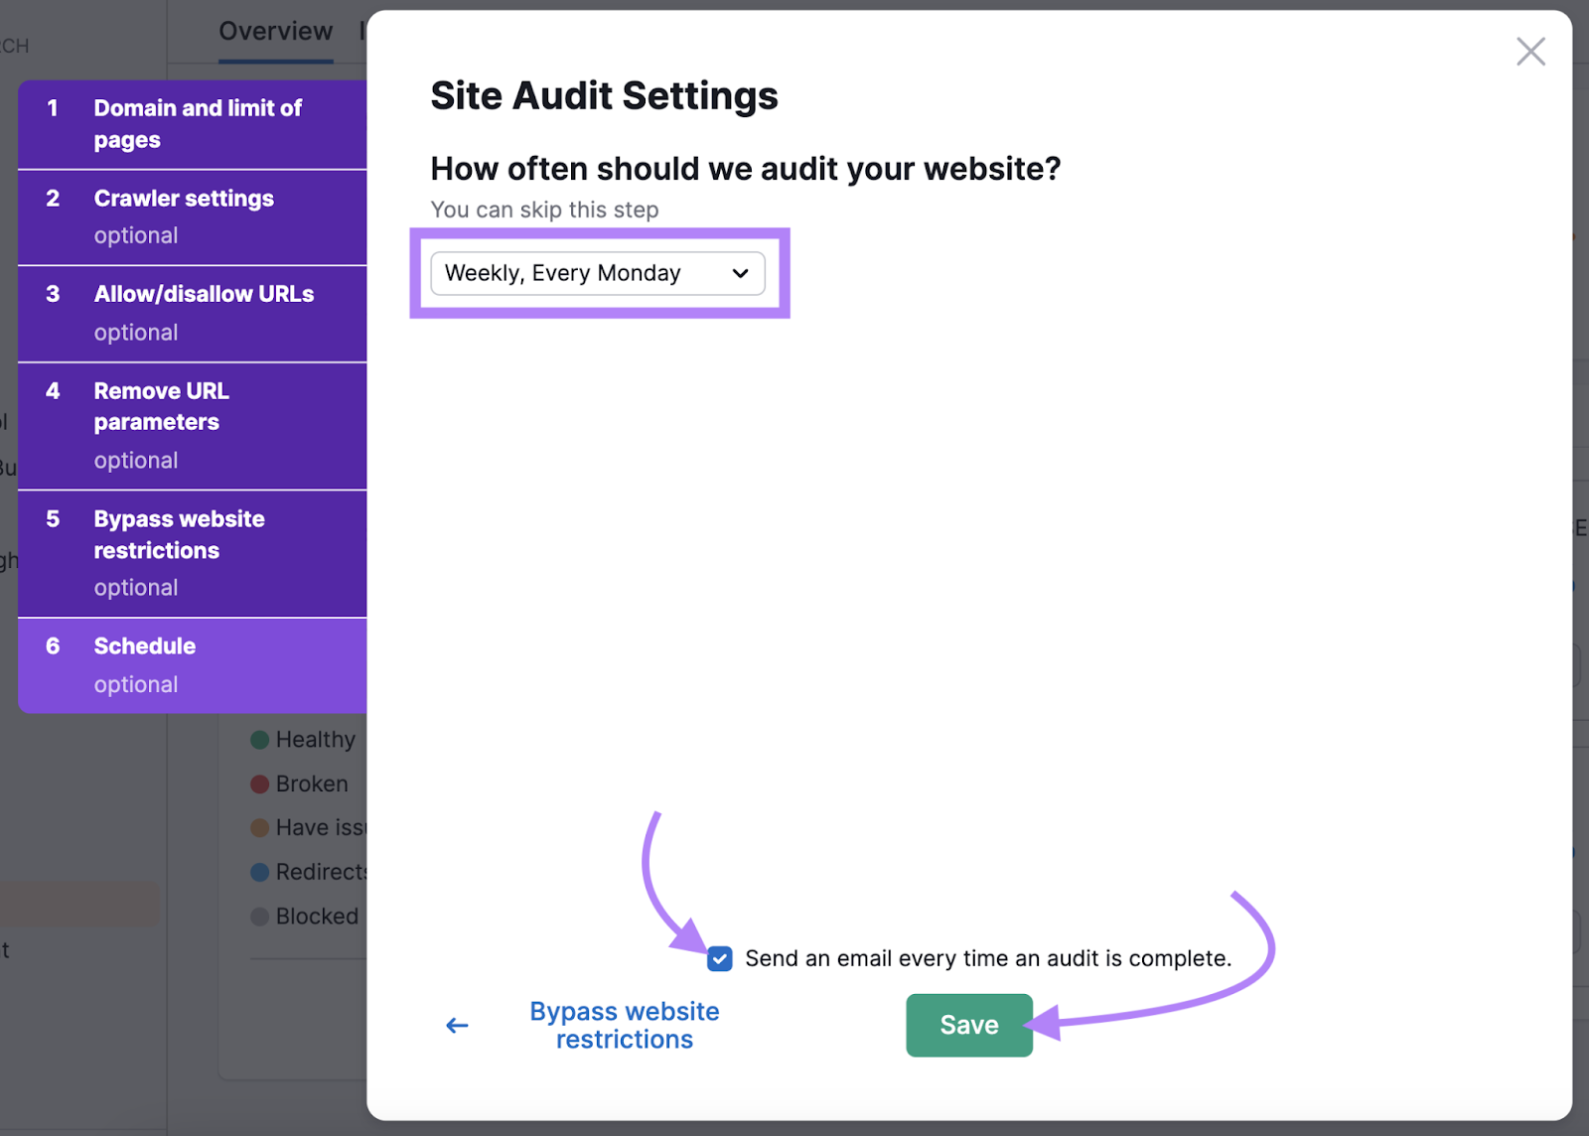This screenshot has height=1136, width=1589.
Task: Change the audit schedule dropdown value
Action: coord(596,273)
